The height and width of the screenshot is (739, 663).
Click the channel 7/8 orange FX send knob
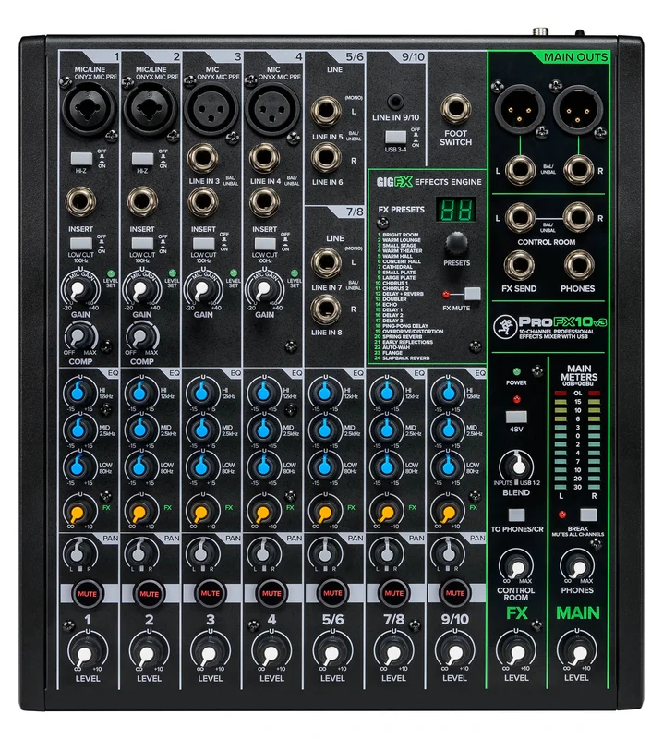coord(386,511)
